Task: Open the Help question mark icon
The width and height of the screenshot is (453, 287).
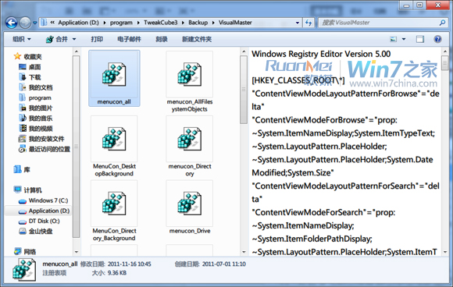Action: click(x=437, y=39)
